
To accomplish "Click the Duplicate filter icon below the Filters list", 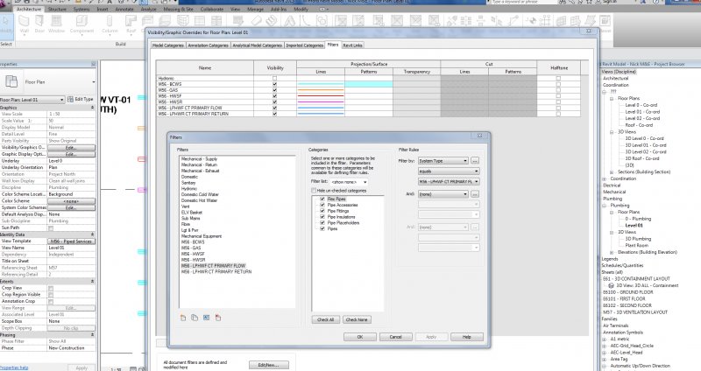I will pos(195,318).
